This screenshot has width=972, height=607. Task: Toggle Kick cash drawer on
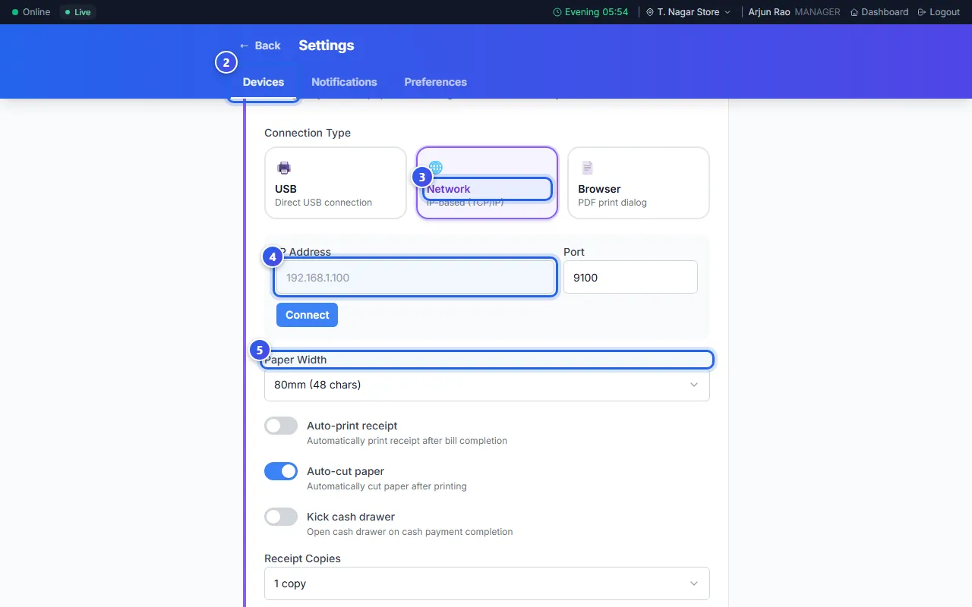(281, 517)
